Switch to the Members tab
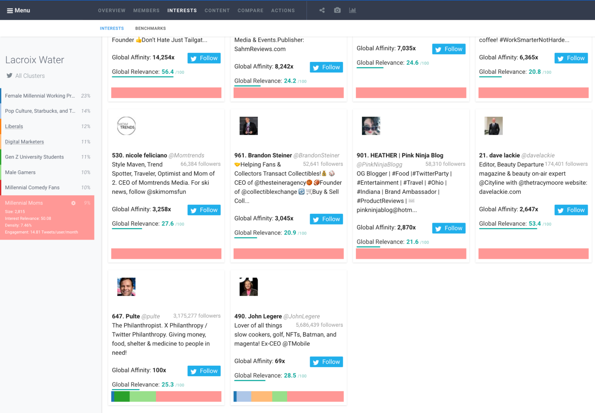 [x=146, y=10]
